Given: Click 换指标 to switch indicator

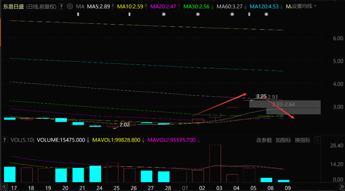Looking at the screenshot, I should click(303, 140).
